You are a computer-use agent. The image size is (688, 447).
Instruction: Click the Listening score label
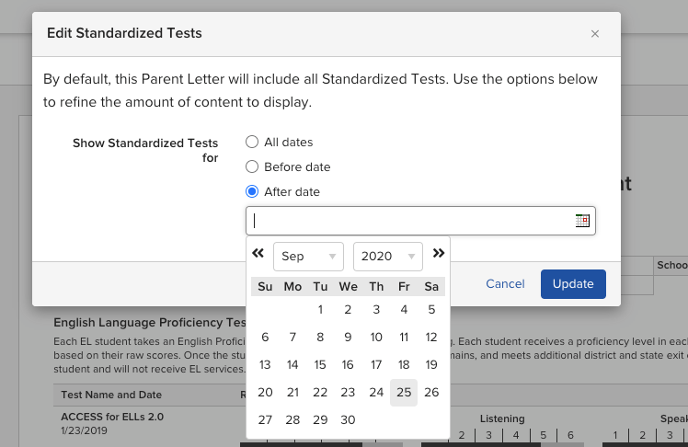click(x=502, y=418)
